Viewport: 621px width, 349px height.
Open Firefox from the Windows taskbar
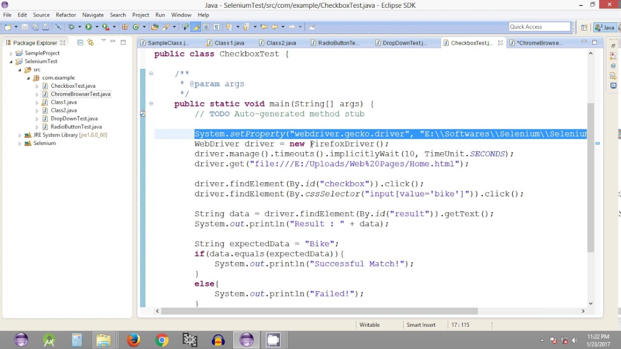(x=133, y=340)
